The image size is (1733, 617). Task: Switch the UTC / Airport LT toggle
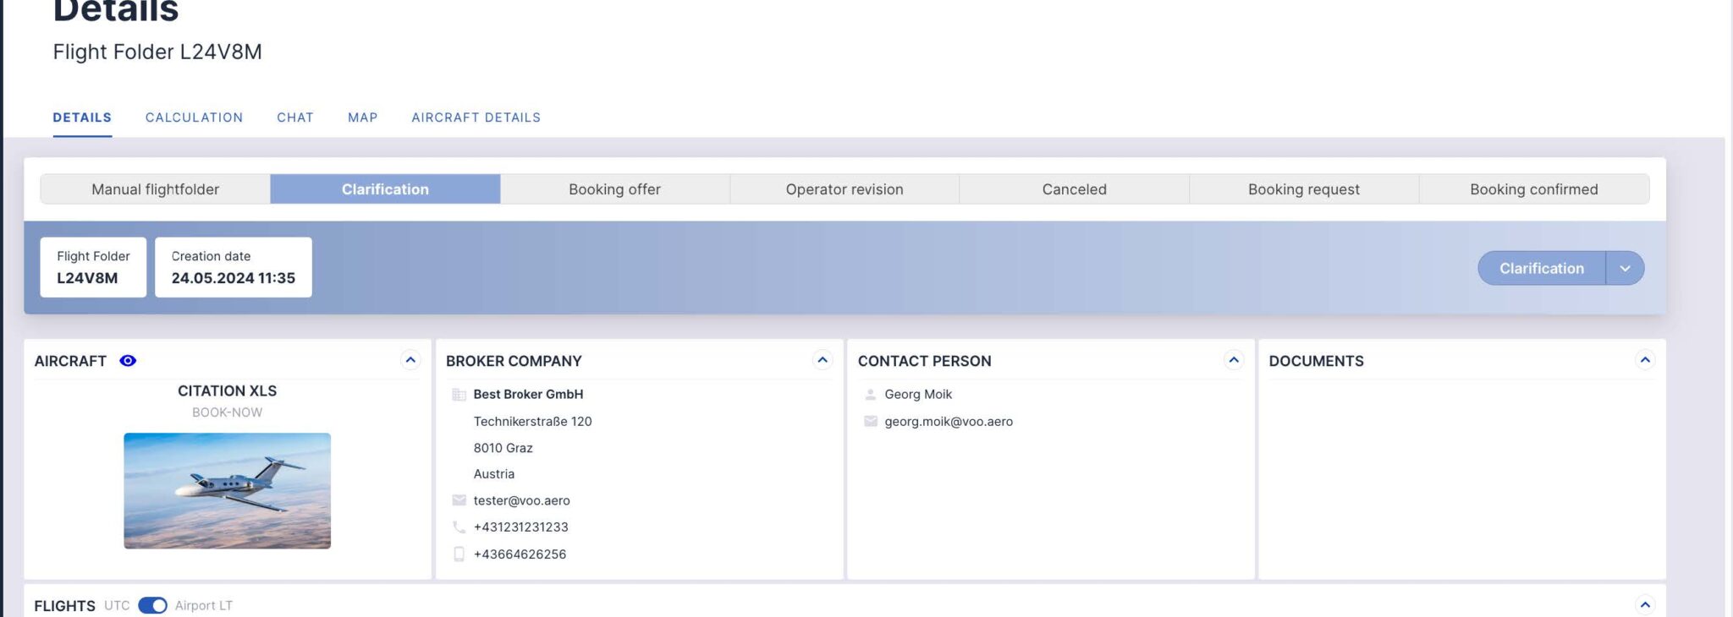(x=152, y=605)
